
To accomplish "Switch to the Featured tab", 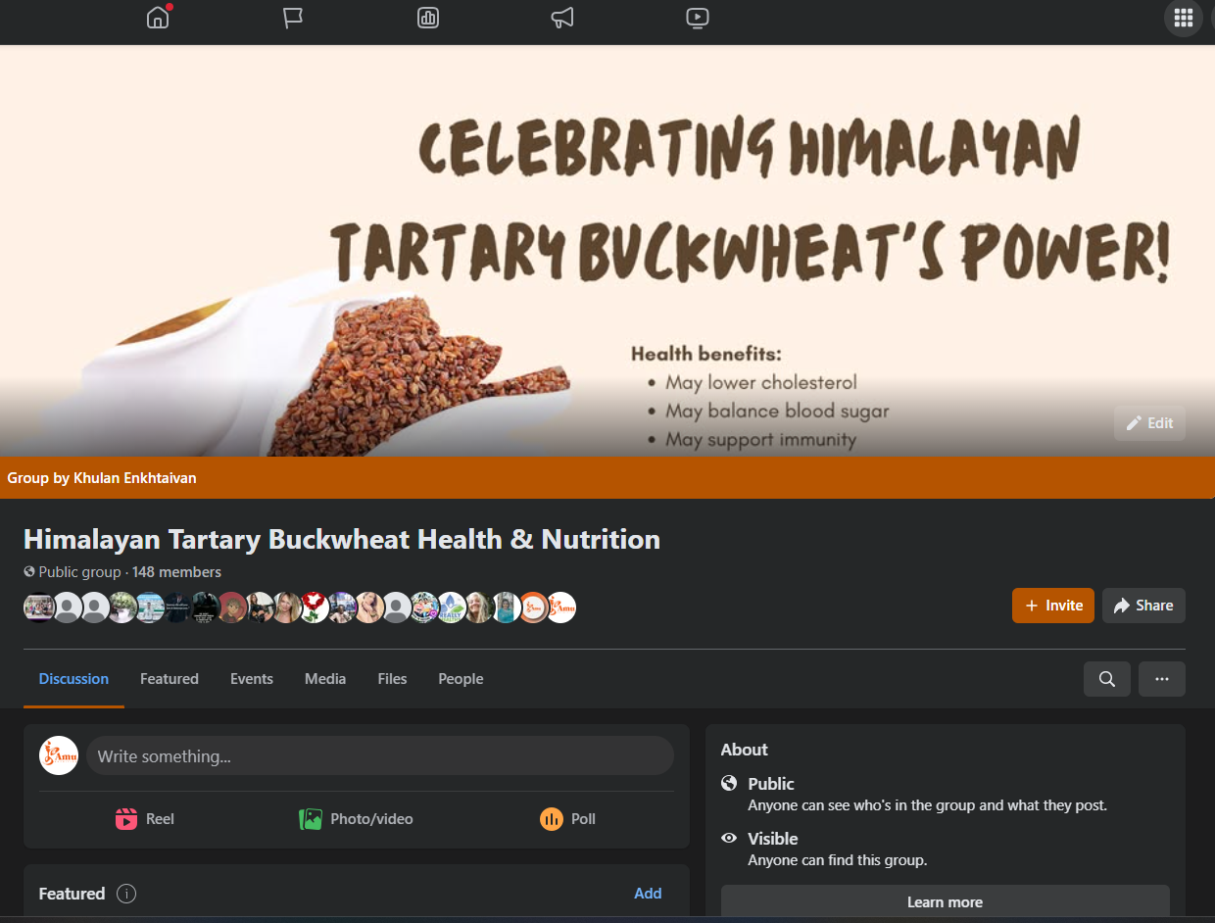I will (170, 679).
